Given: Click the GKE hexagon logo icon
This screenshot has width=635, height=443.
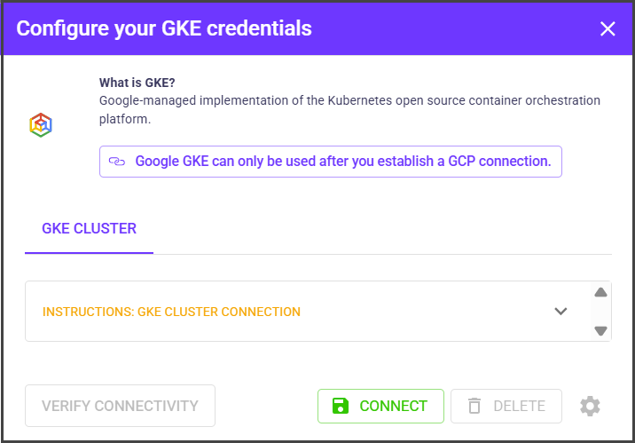Looking at the screenshot, I should [40, 124].
